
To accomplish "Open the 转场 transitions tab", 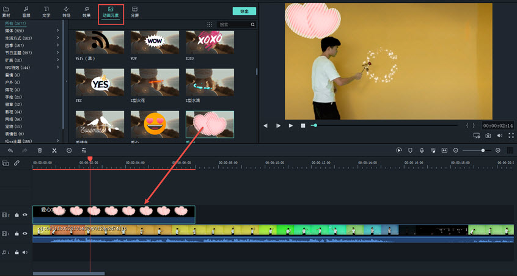I will point(66,11).
